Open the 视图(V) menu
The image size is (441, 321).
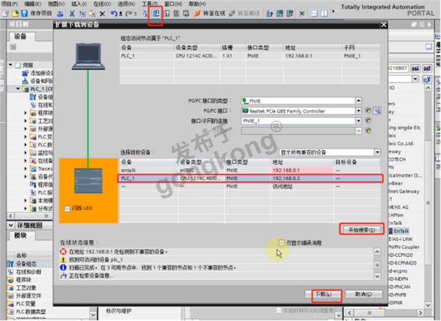point(57,4)
